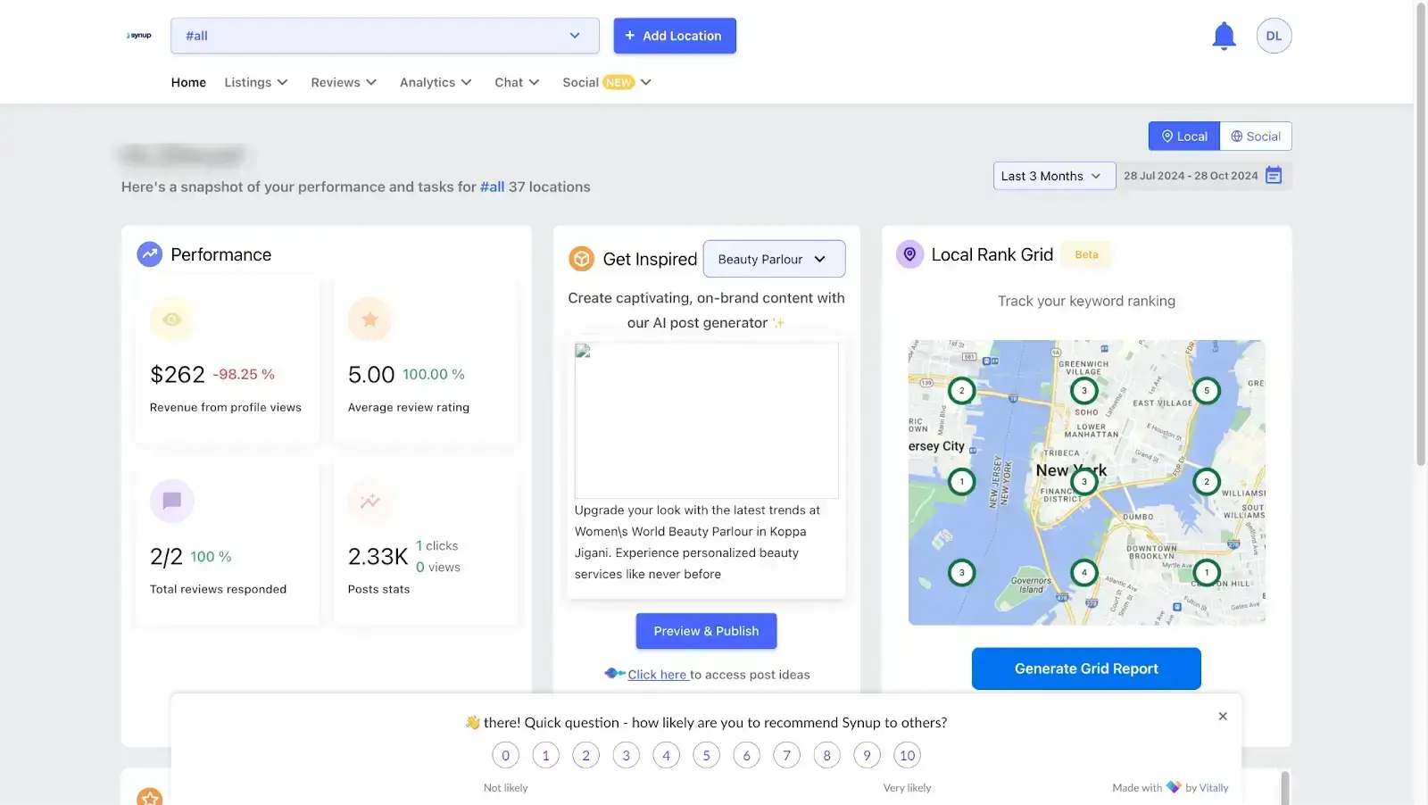This screenshot has height=805, width=1428.
Task: Expand the Reviews menu
Action: 344,82
